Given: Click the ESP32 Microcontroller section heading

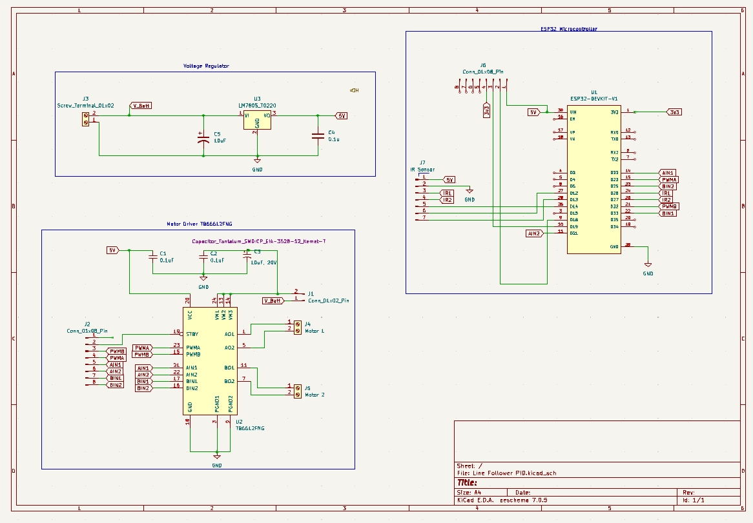Looking at the screenshot, I should coord(568,28).
